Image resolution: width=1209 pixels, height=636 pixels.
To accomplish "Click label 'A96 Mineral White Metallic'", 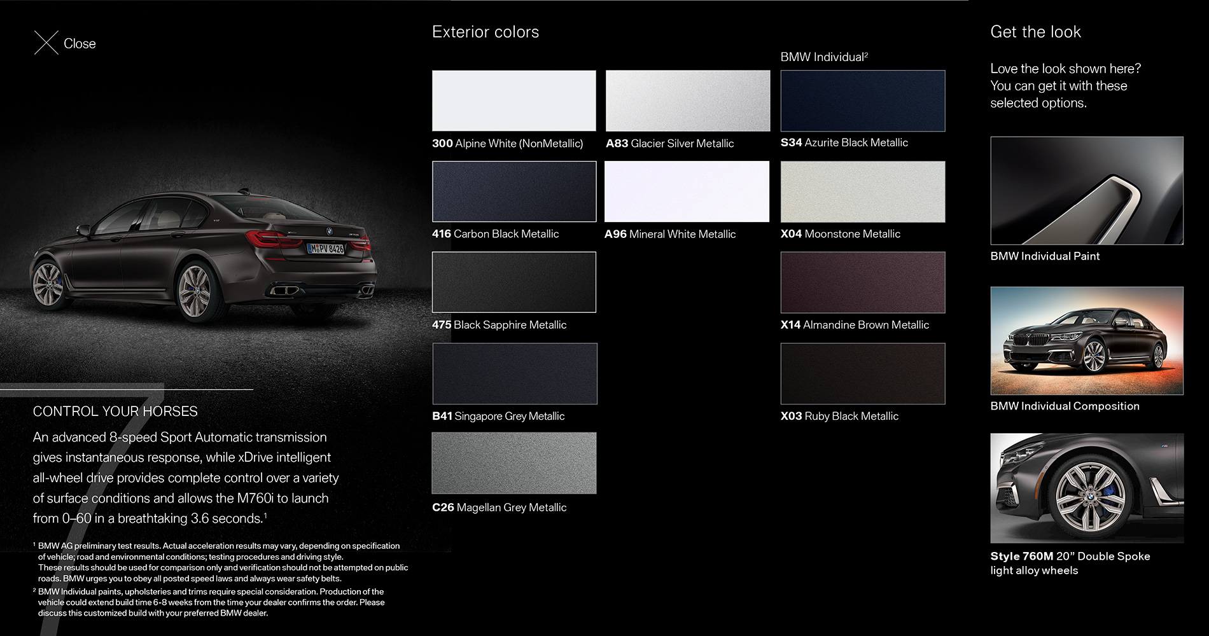I will pyautogui.click(x=670, y=234).
